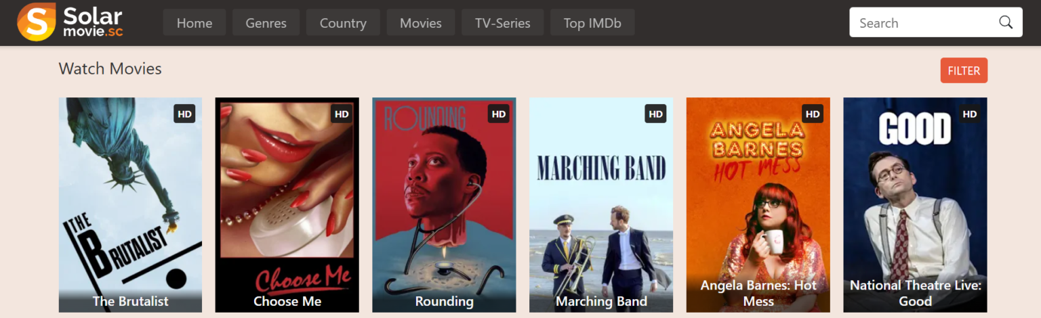The width and height of the screenshot is (1041, 318).
Task: Click HD badge on Choose Me poster
Action: pos(342,114)
